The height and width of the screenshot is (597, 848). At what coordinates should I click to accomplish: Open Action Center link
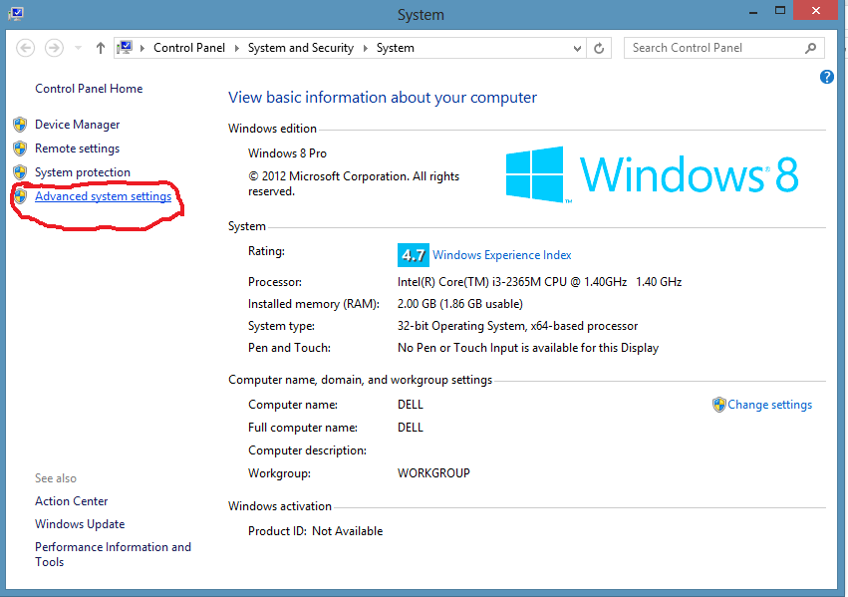[72, 501]
